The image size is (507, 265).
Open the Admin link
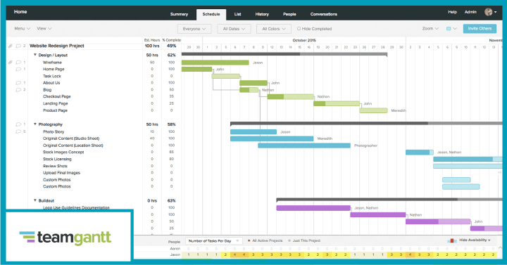tap(470, 12)
